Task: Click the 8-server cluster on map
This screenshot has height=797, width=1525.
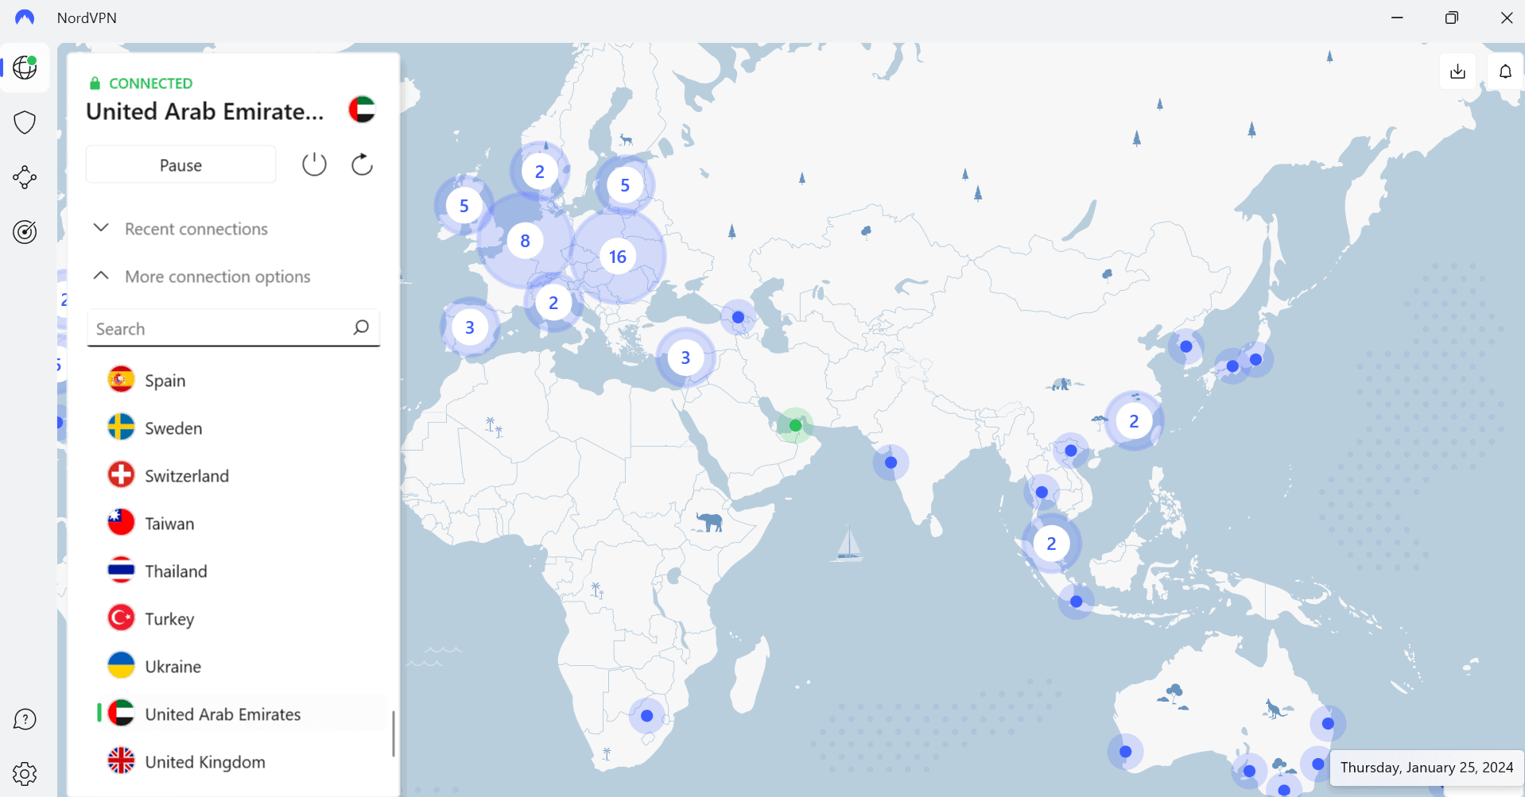Action: (525, 241)
